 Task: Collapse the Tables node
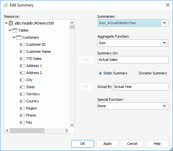[x=10, y=30]
